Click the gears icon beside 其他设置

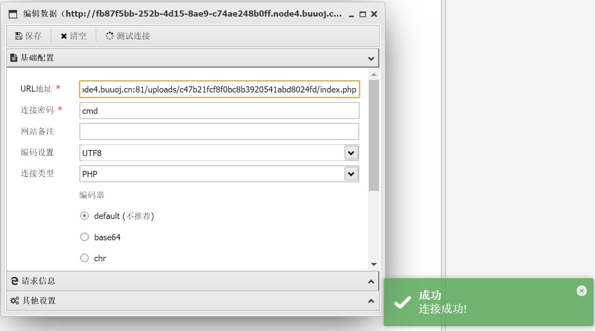coord(15,300)
